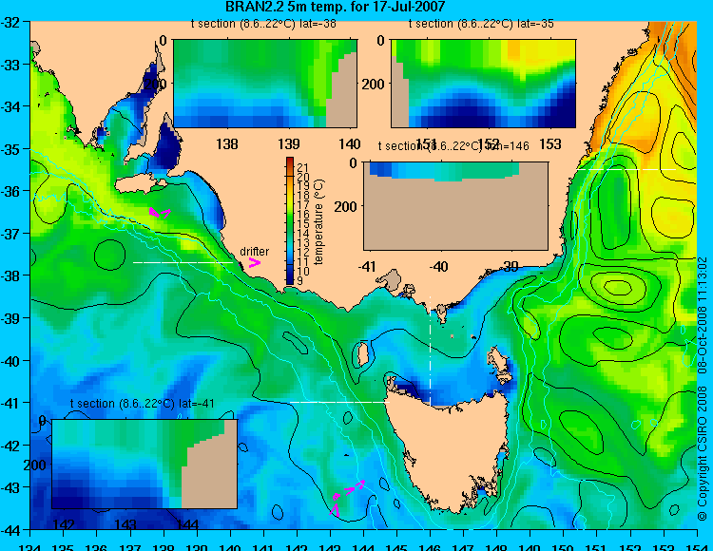Viewport: 713px width, 551px height.
Task: Click the "-38" latitude axis label
Action: pyautogui.click(x=10, y=276)
